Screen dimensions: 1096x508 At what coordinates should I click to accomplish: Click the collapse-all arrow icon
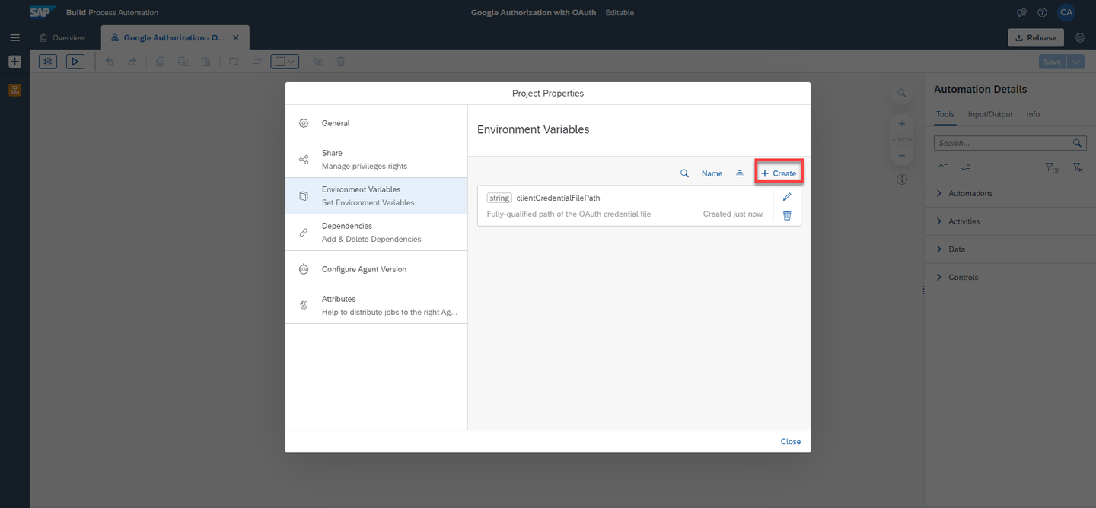[x=943, y=167]
